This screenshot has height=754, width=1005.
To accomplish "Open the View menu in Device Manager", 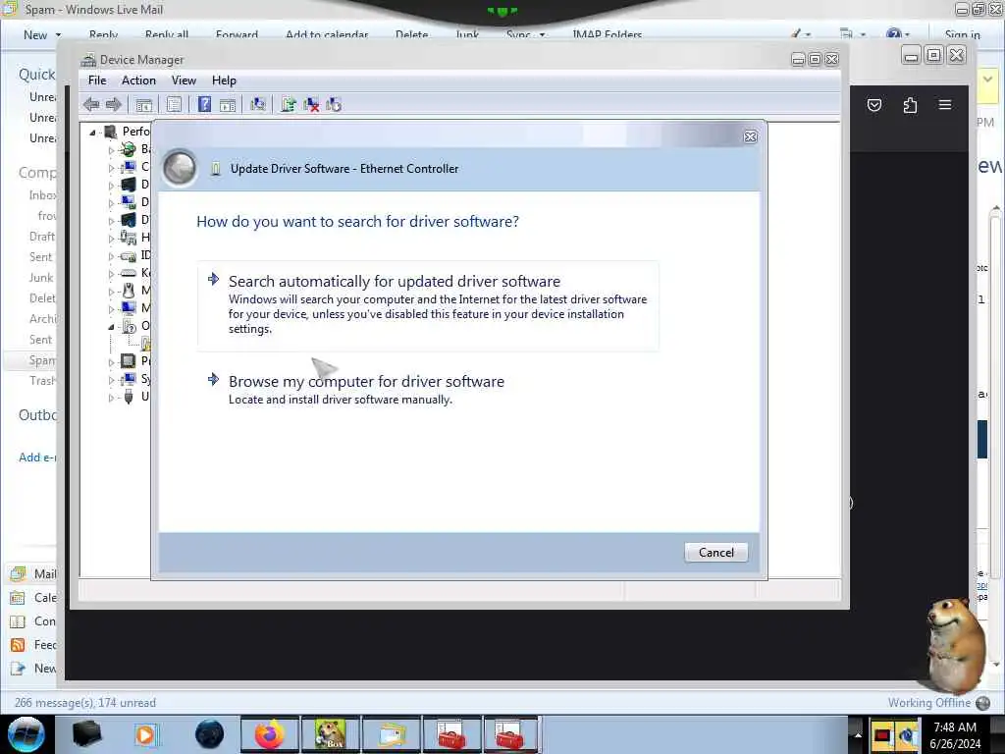I will click(184, 81).
